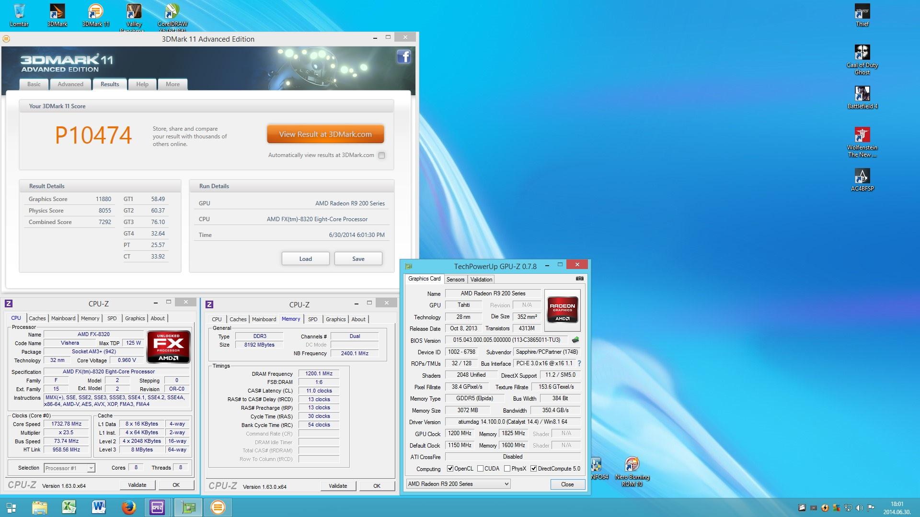Open the SPD tab in the Memory CPU-Z window
The width and height of the screenshot is (920, 517).
coord(312,319)
